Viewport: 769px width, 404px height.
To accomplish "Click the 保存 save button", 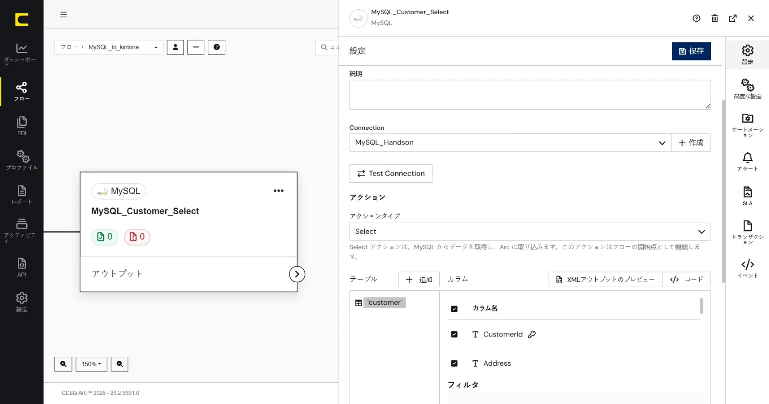I will [691, 51].
